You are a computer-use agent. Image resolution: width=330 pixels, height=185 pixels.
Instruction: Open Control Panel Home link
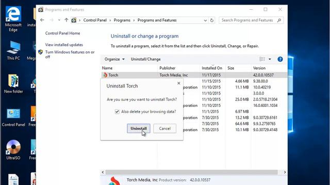tap(62, 33)
